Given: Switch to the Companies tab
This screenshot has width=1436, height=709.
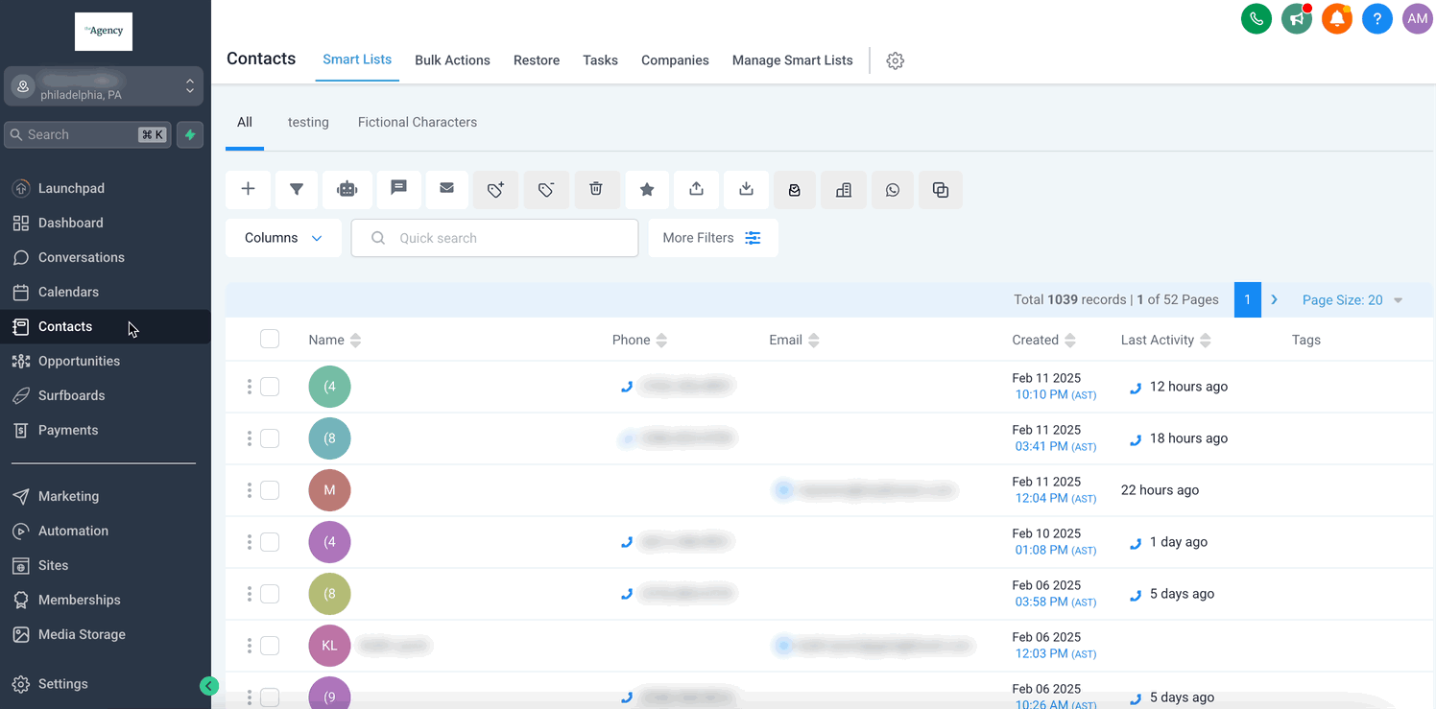Looking at the screenshot, I should pyautogui.click(x=675, y=60).
